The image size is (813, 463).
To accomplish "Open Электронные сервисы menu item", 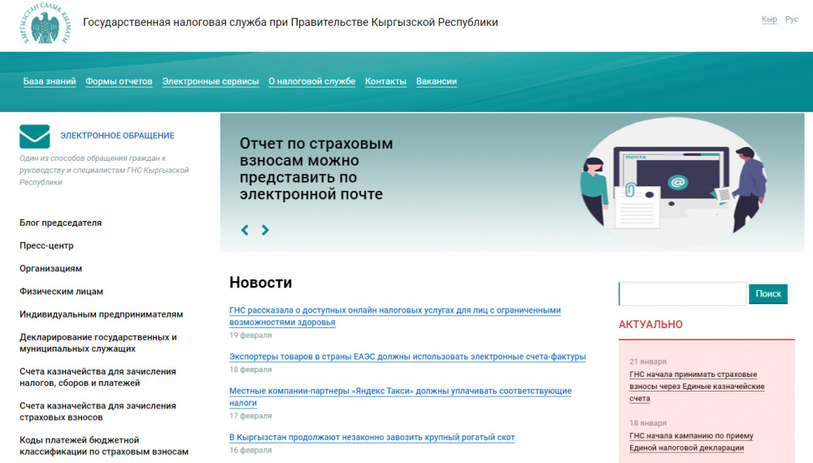I will (211, 81).
